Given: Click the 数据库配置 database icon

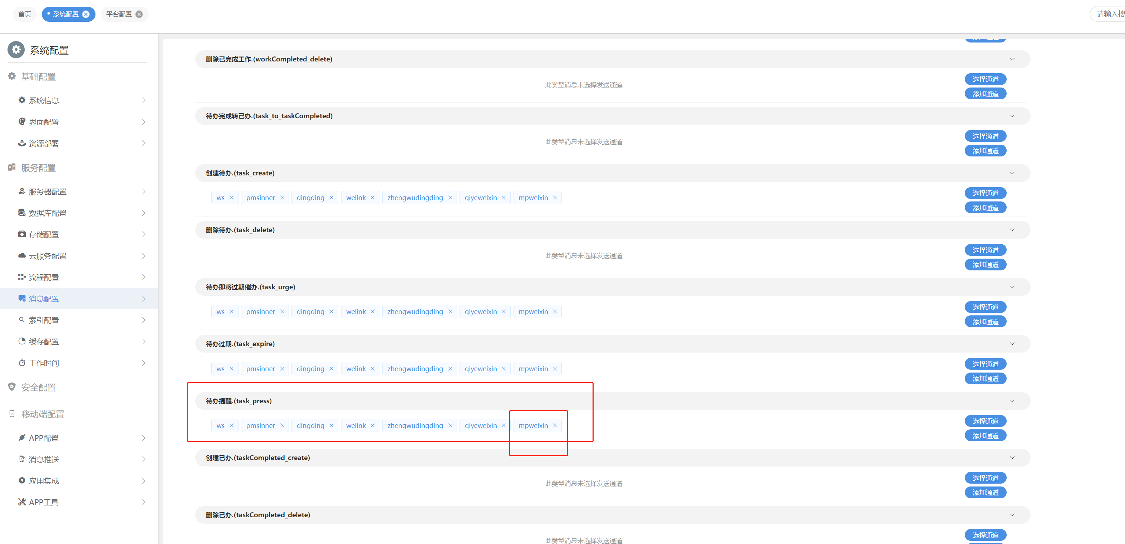Looking at the screenshot, I should 22,213.
